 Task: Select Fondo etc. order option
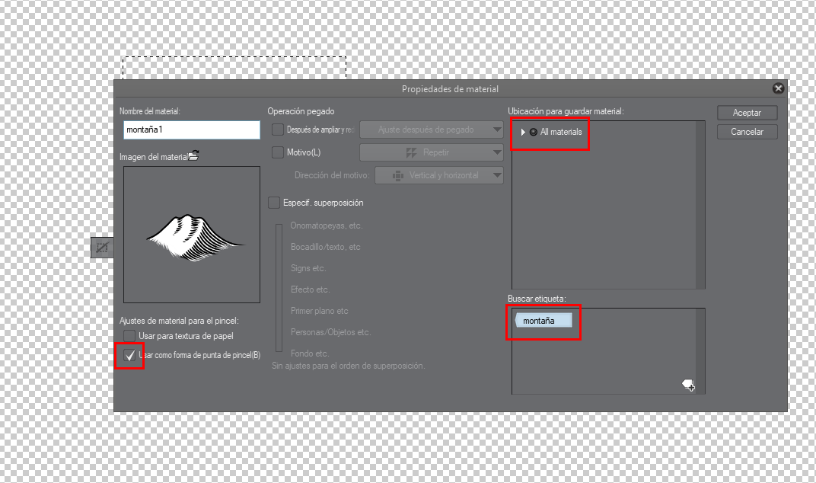[x=310, y=353]
